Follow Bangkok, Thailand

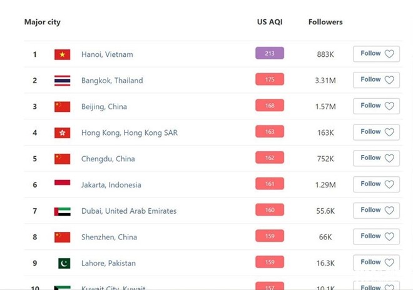pos(376,80)
